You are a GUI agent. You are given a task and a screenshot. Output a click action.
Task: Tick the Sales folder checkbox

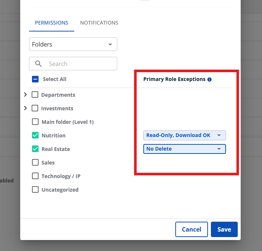coord(35,163)
